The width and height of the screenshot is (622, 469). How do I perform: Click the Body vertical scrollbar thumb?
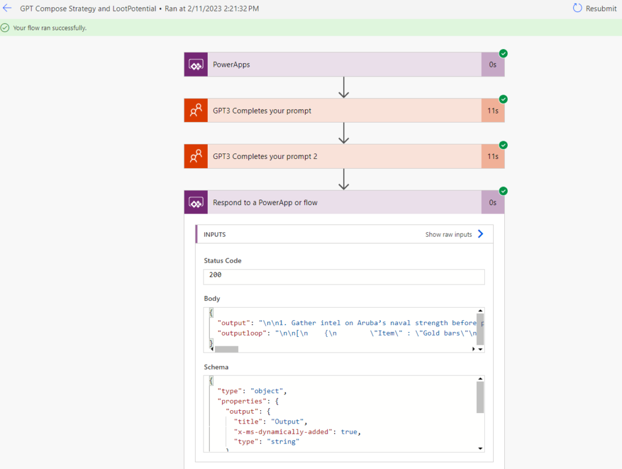[x=480, y=329]
